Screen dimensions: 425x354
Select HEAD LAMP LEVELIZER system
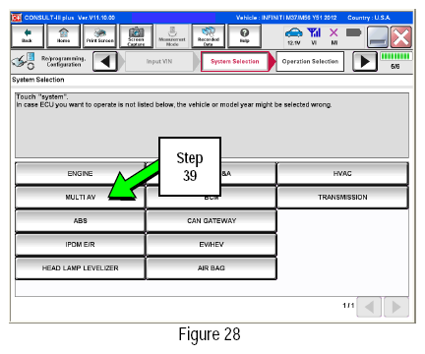coord(80,267)
